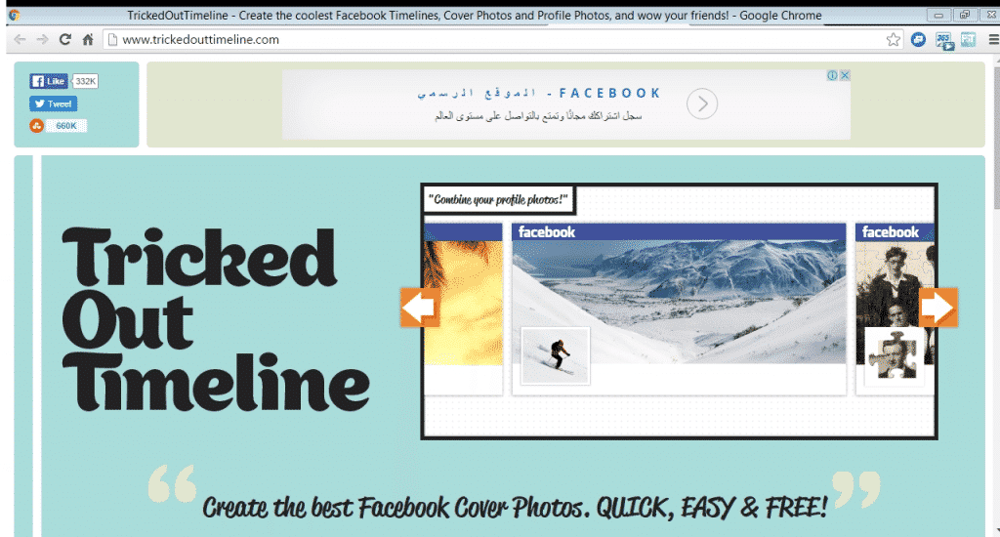Open the light-blue extension icon beside menu
Viewport: 1000px width, 537px height.
[x=968, y=39]
